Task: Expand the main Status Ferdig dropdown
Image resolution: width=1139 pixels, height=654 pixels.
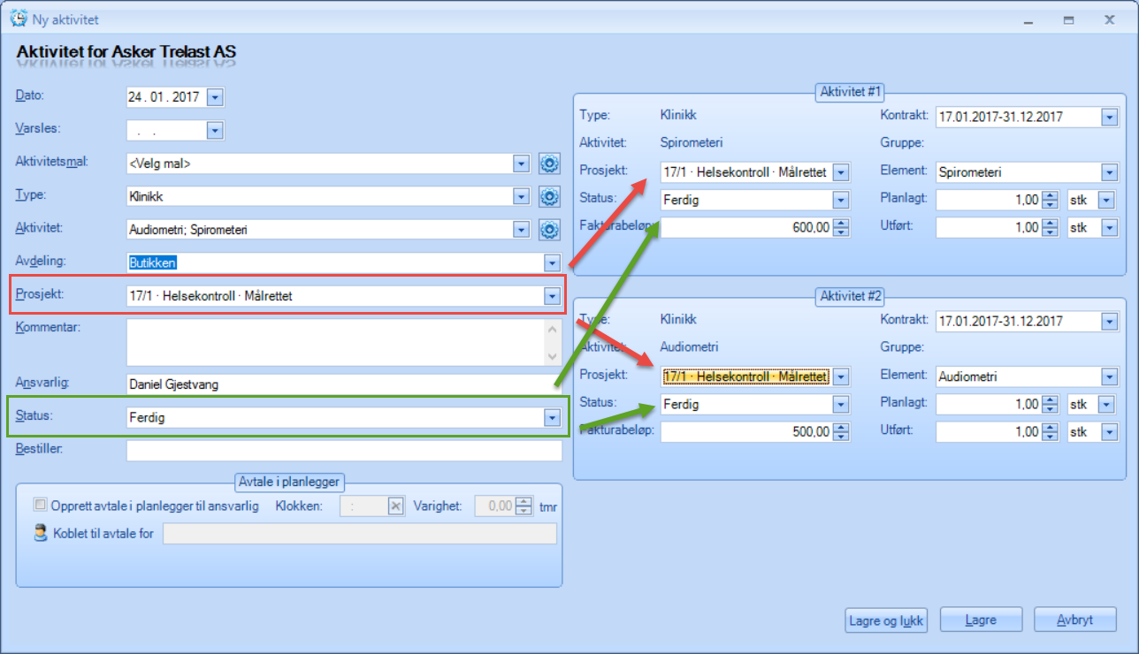Action: coord(553,418)
